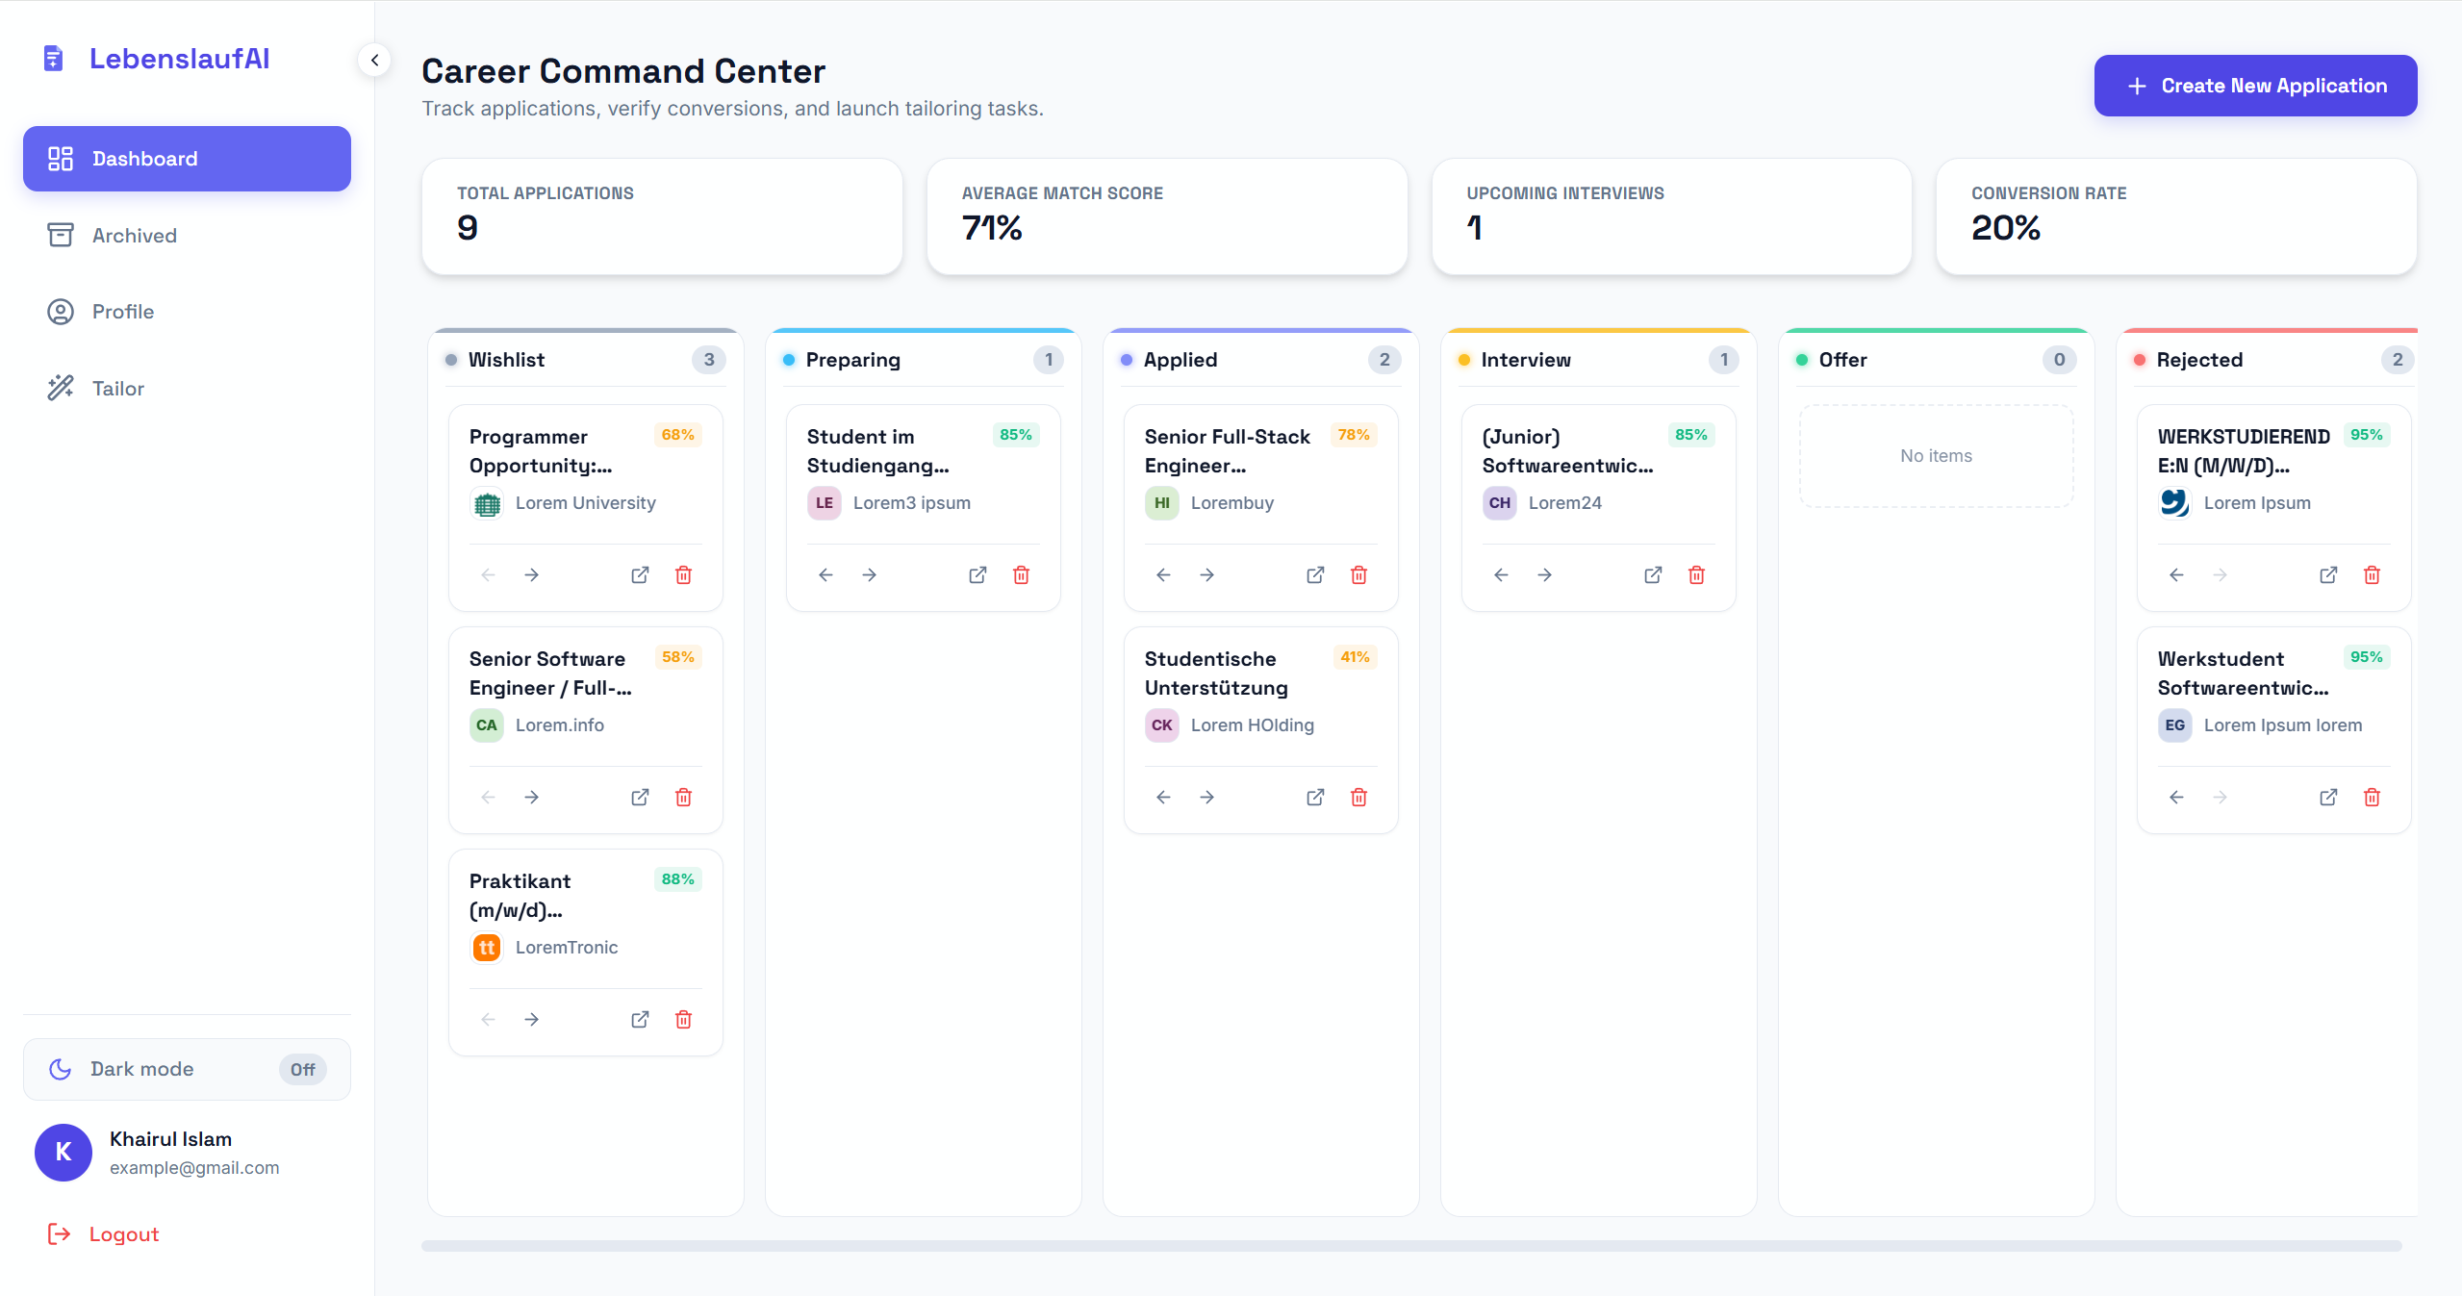Viewport: 2462px width, 1296px height.
Task: Delete the Programmer Opportunity card
Action: point(683,575)
